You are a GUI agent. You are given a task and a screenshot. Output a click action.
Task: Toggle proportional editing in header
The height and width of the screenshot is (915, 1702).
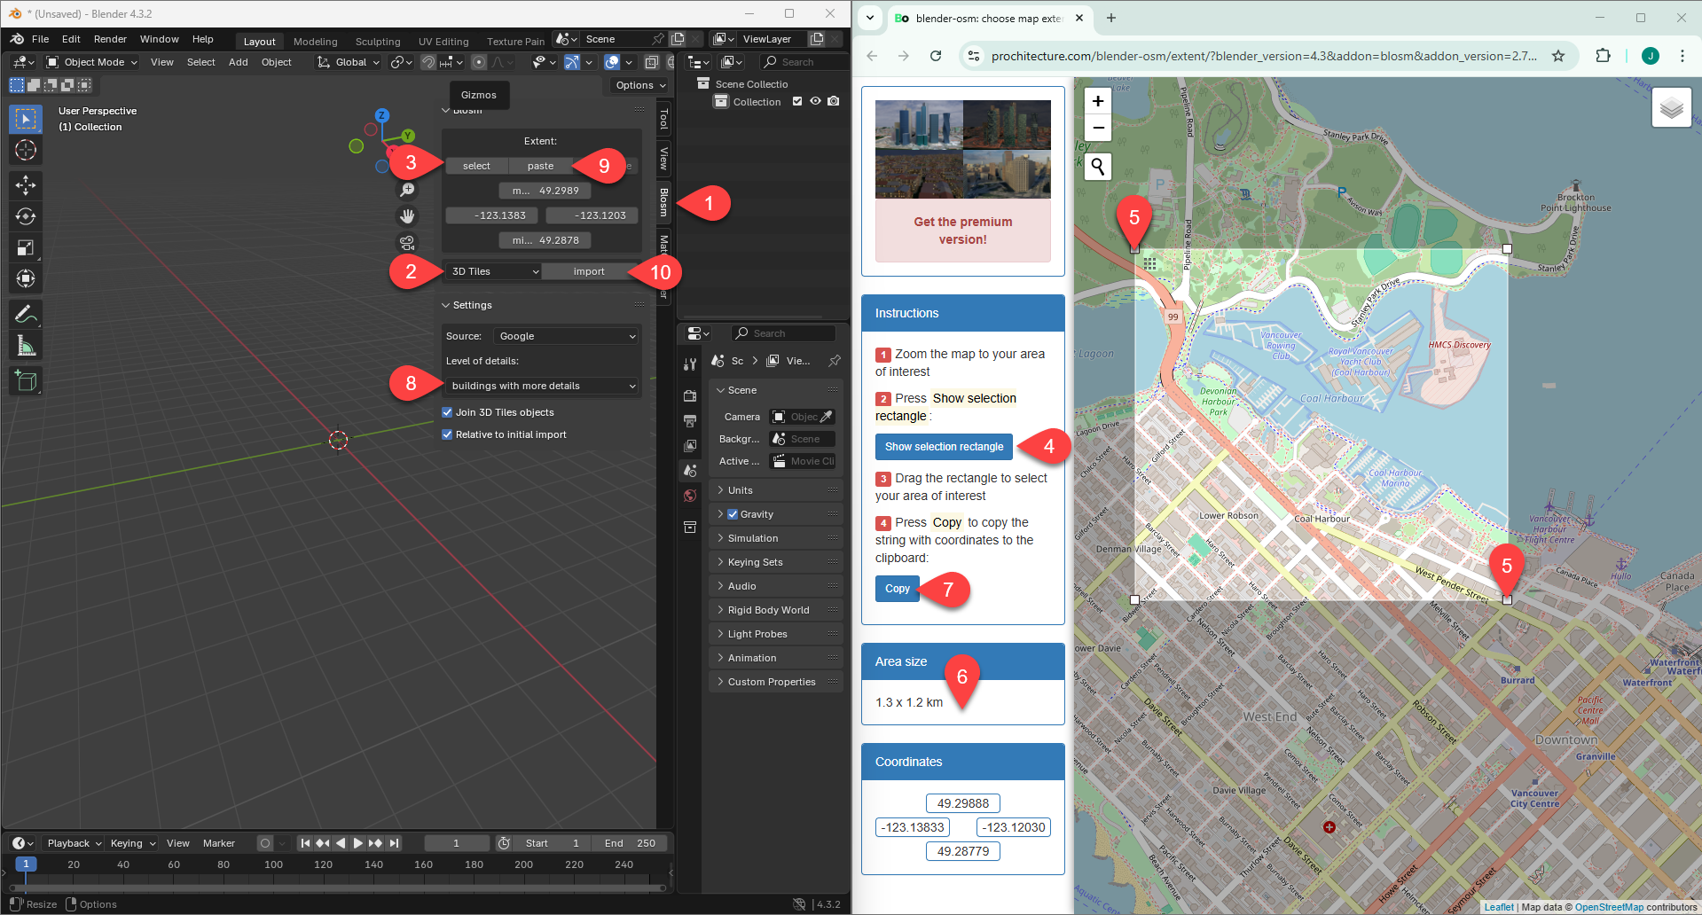[x=479, y=62]
